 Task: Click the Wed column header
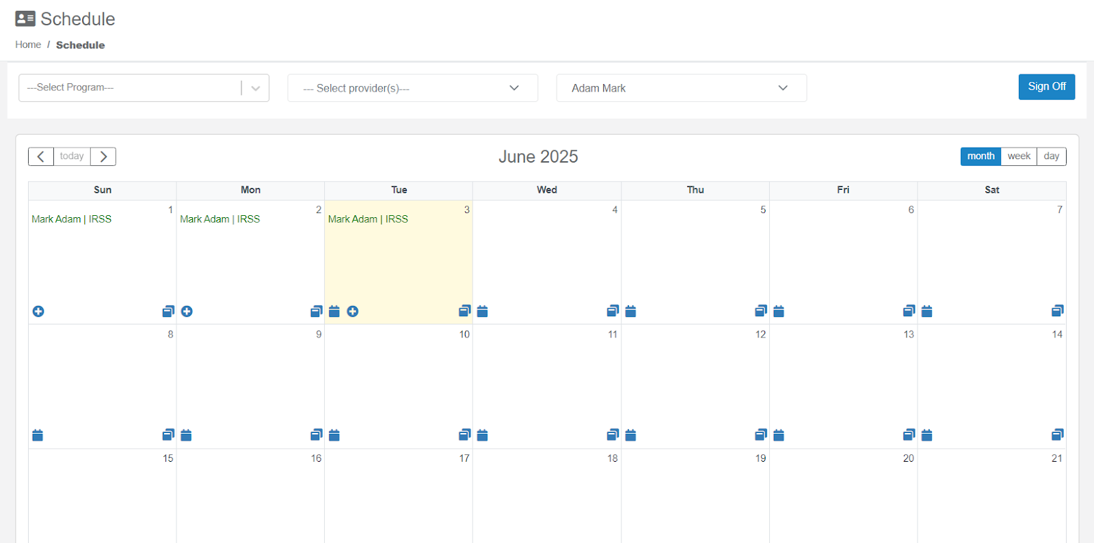547,190
